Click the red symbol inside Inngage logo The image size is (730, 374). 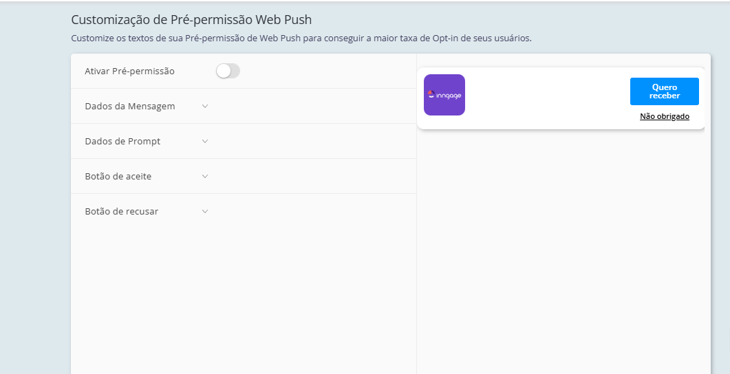(x=431, y=93)
